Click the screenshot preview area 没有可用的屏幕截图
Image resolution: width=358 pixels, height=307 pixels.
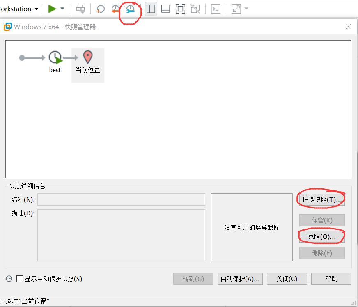[x=252, y=227]
